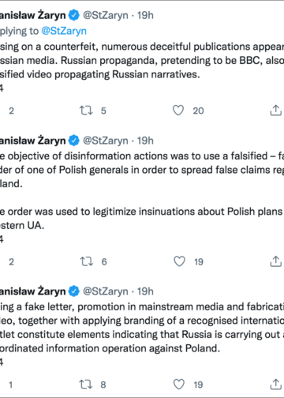Open tweet text about legitimizing insinuations
The image size is (284, 398).
click(142, 218)
